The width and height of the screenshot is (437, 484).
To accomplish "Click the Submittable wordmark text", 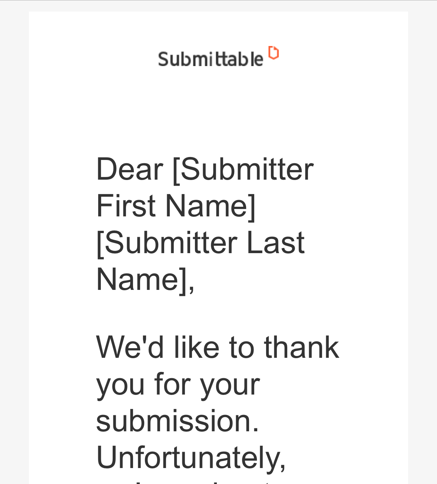I will tap(211, 59).
